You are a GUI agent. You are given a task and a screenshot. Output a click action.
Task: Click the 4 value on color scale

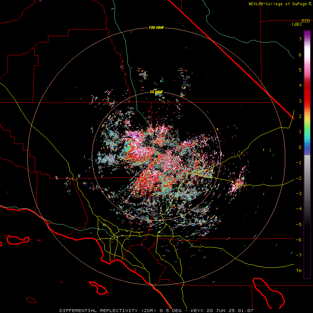[x=300, y=86]
